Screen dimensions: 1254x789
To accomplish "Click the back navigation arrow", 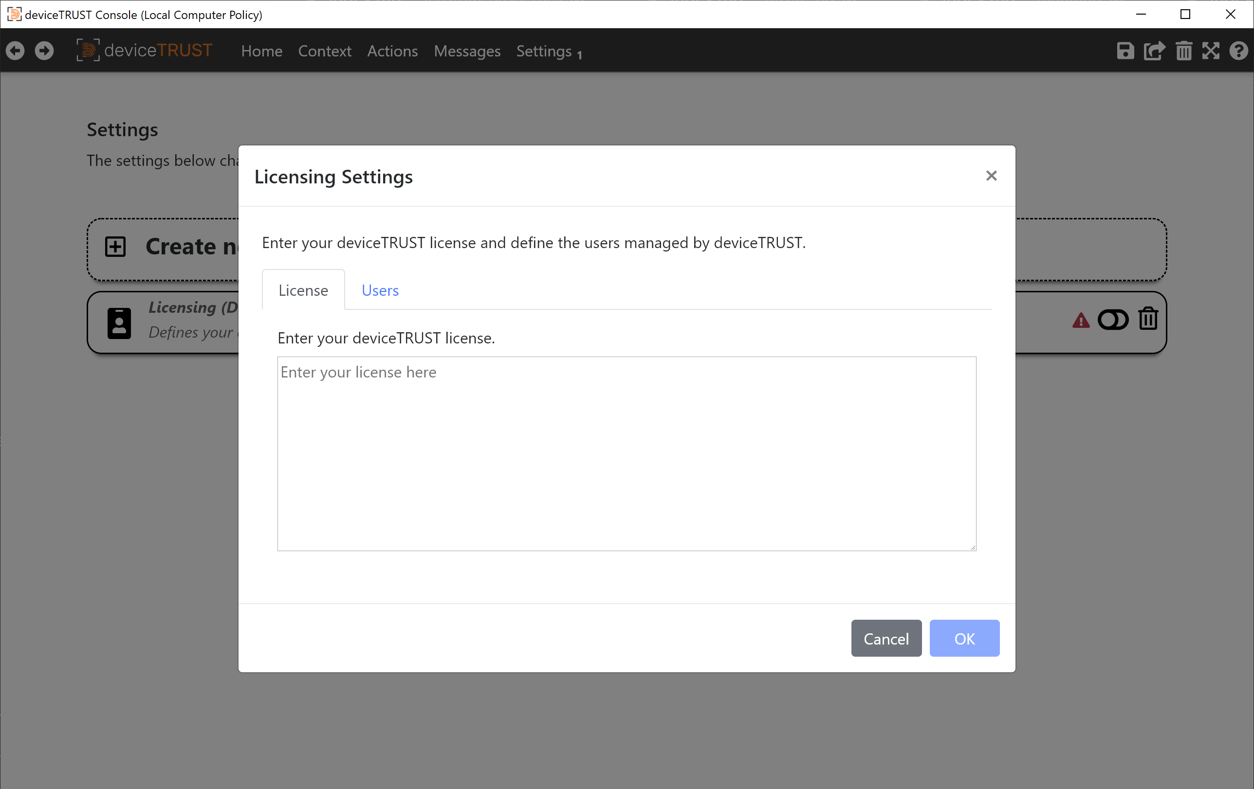I will pos(15,51).
